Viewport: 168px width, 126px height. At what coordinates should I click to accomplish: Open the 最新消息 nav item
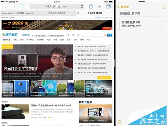coord(7,40)
